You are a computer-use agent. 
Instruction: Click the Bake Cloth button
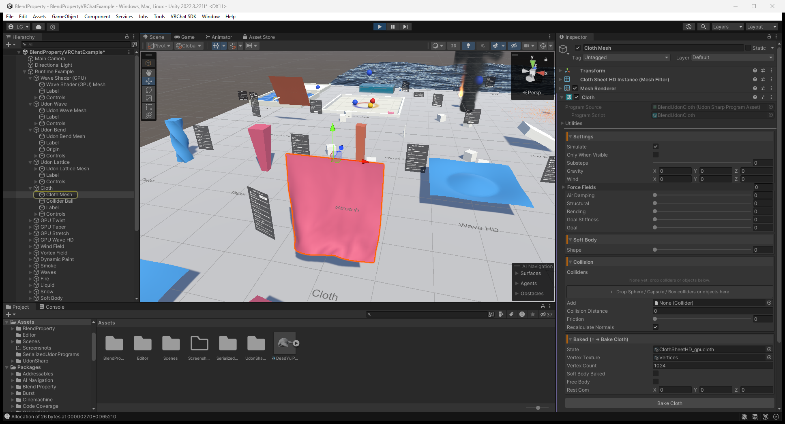669,403
